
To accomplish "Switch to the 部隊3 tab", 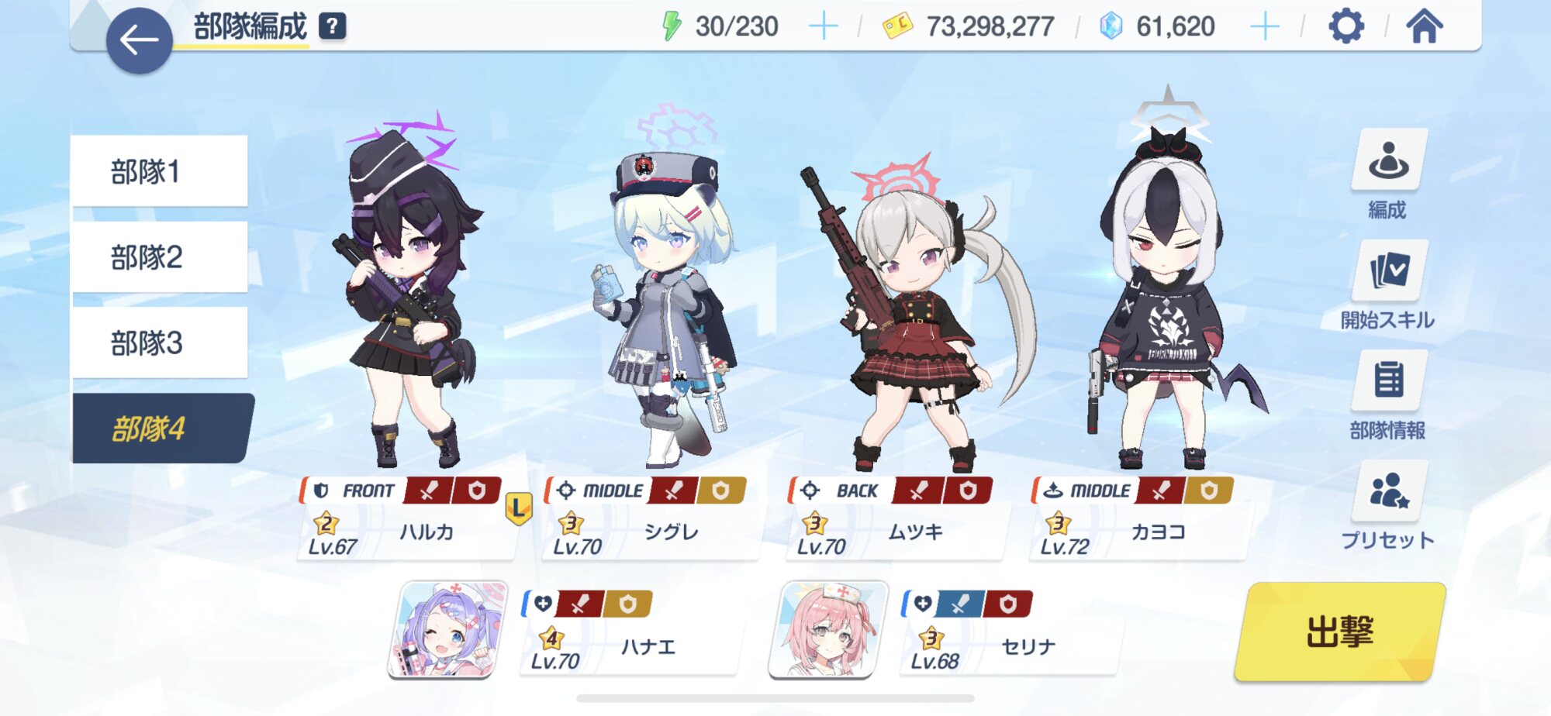I will 160,343.
